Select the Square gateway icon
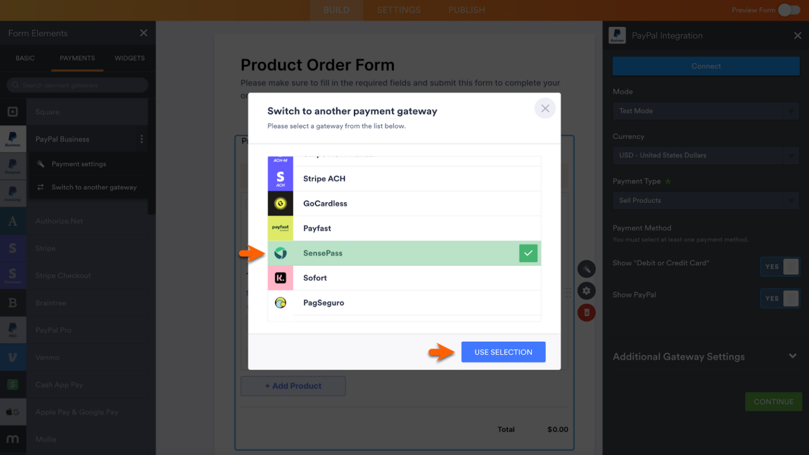 (x=13, y=112)
